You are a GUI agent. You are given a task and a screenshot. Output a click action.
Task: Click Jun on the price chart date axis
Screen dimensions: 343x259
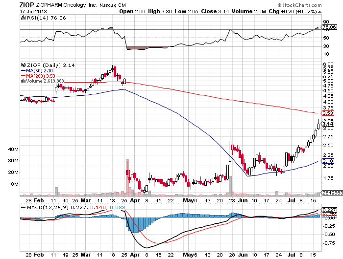pos(243,200)
